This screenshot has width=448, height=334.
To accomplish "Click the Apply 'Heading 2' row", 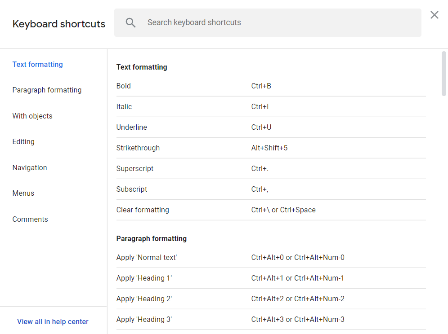I will tap(271, 299).
